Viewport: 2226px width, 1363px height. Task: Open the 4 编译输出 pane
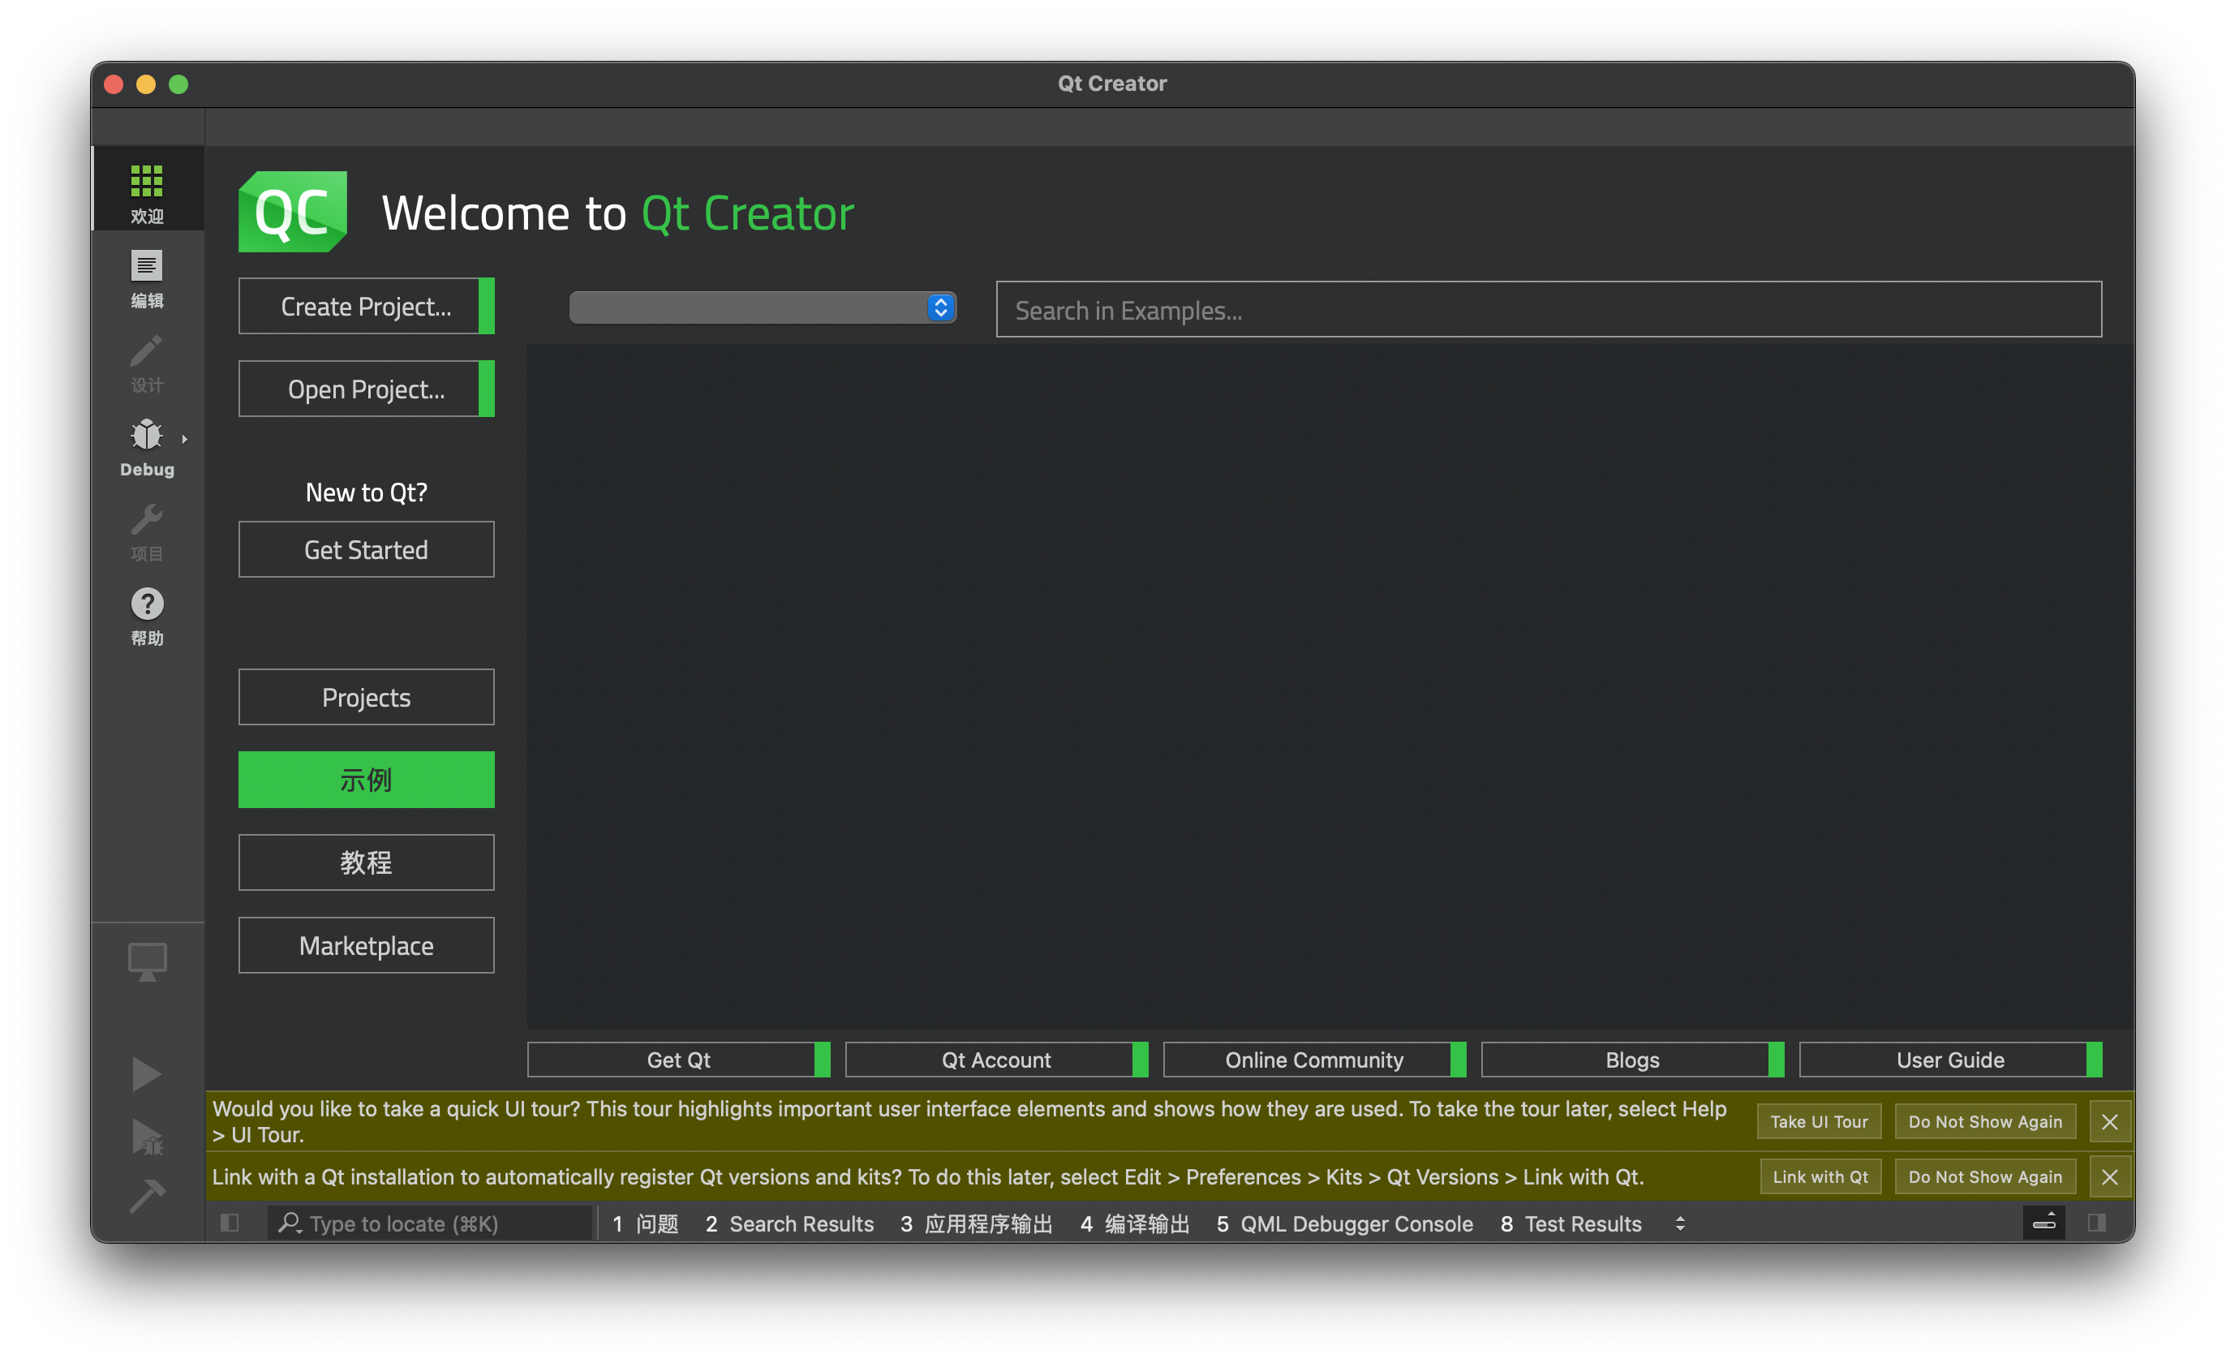[x=1135, y=1223]
